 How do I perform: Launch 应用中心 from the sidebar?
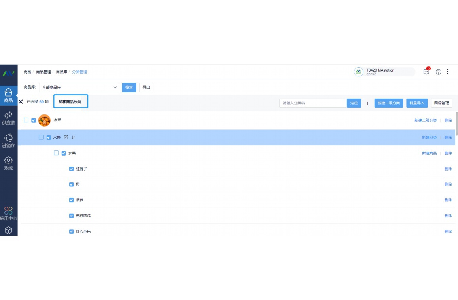tap(8, 214)
